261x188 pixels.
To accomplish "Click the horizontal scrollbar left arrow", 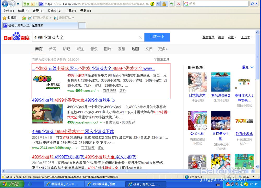I will [x=3, y=171].
